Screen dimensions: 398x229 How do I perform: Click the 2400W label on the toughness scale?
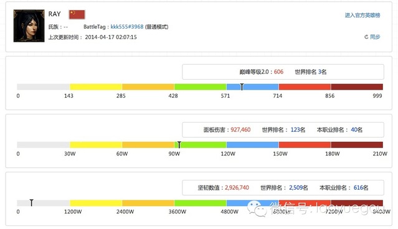(125, 212)
